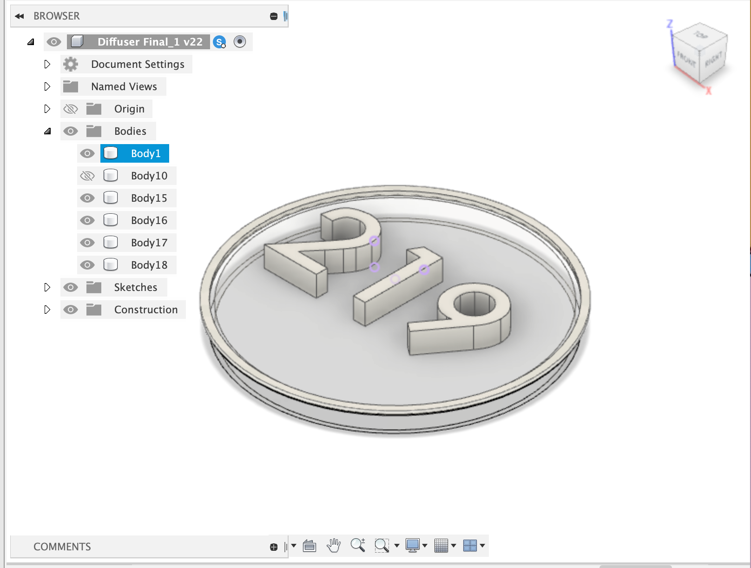Select Body10 label in the tree

[x=149, y=176]
